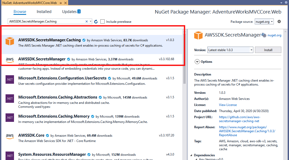The image size is (289, 160).
Task: Open the Package source dropdown
Action: (264, 22)
